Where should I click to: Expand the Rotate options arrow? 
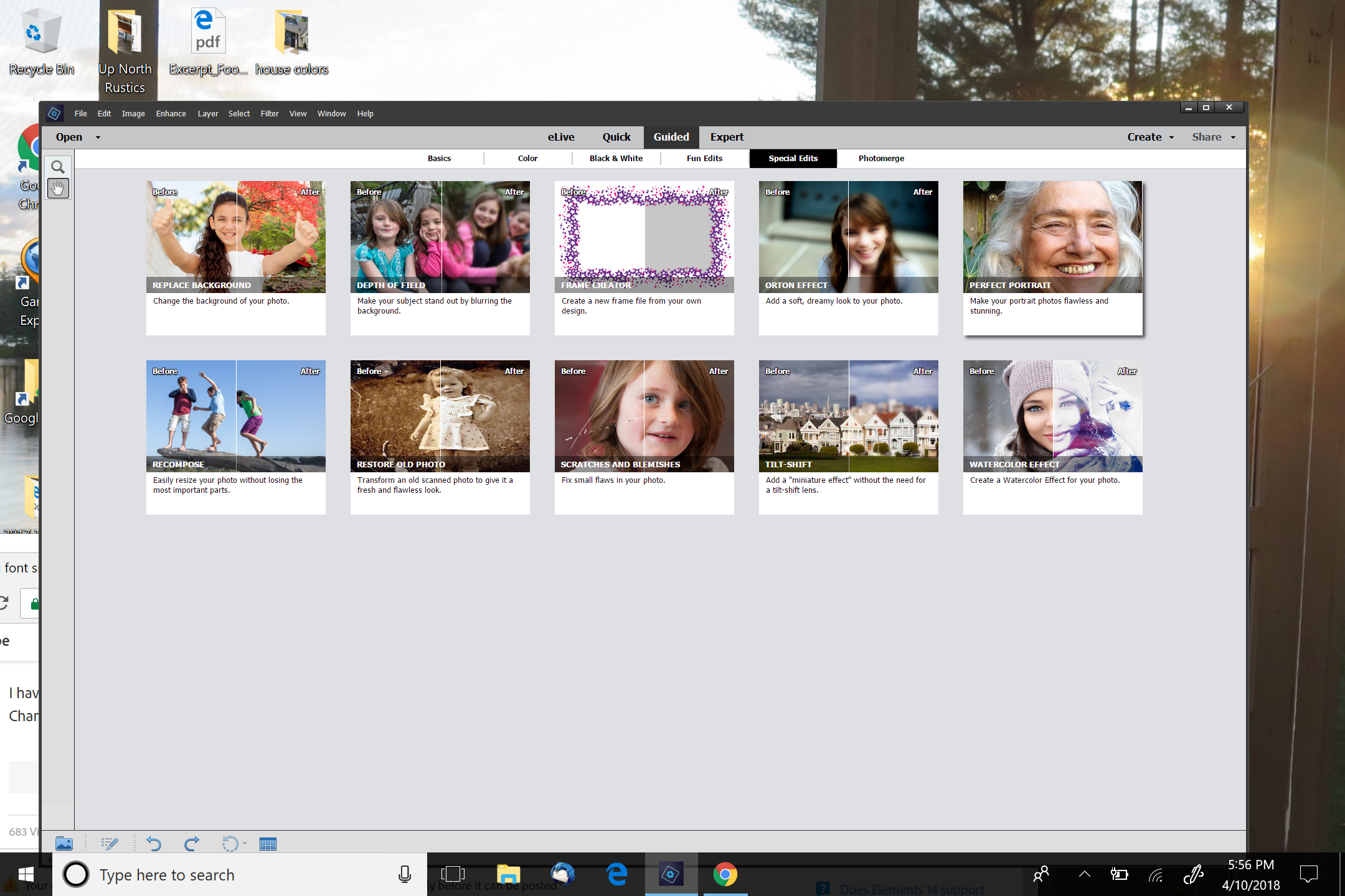245,844
